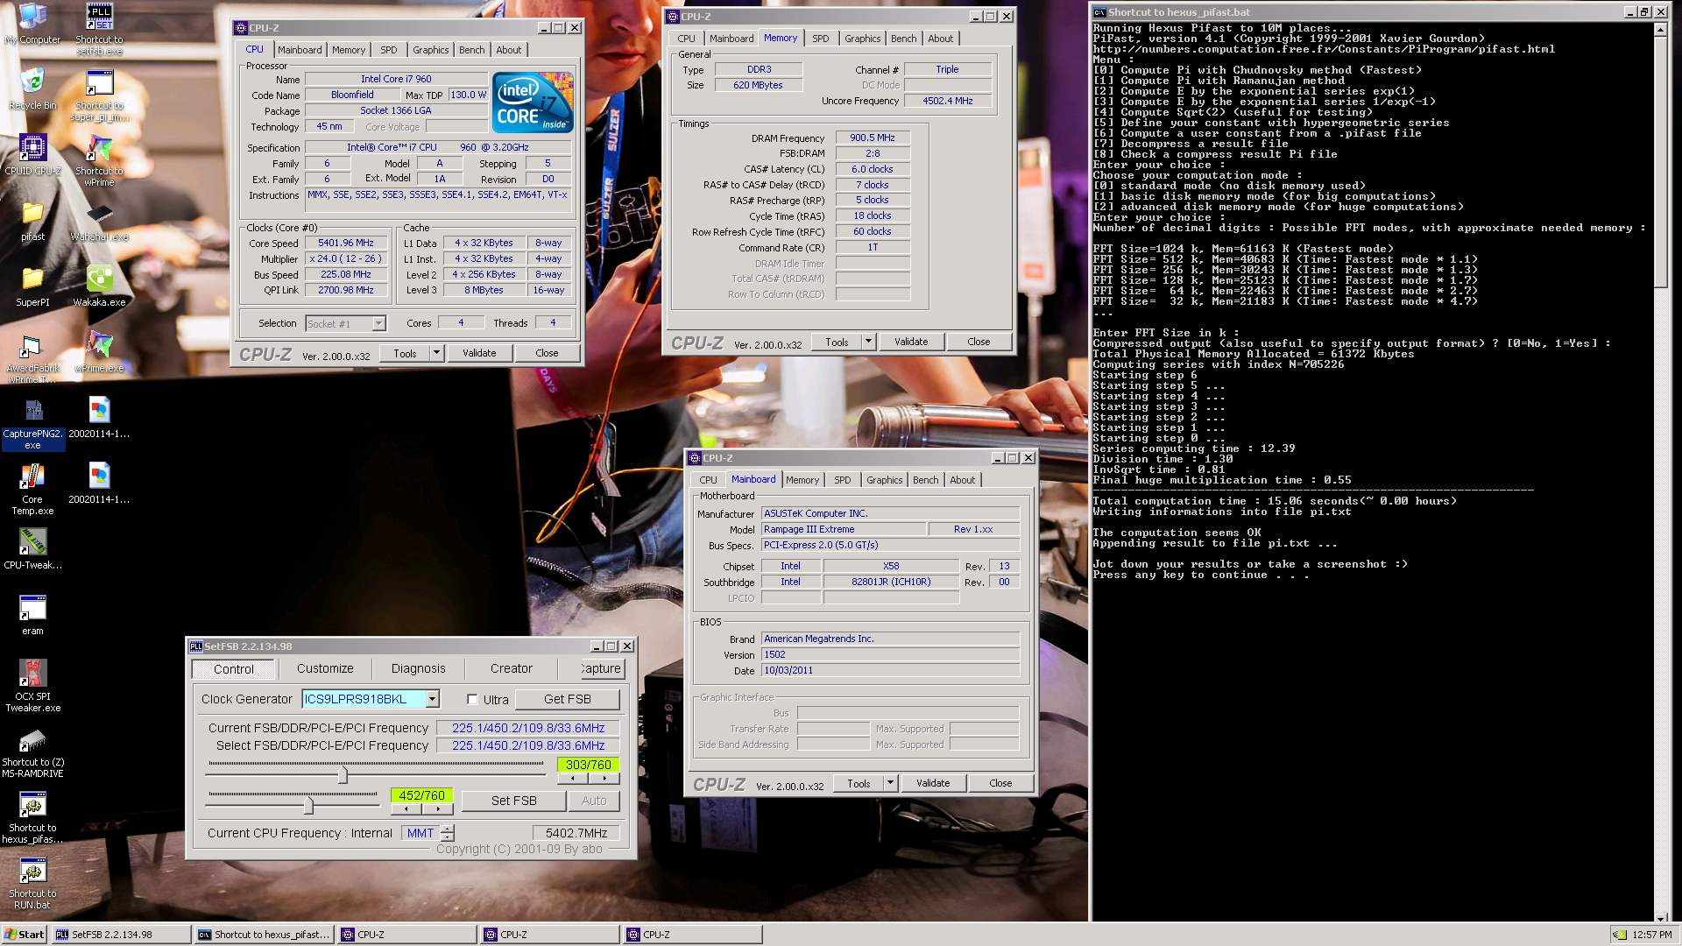Open Tools dropdown arrow in Memory window
1682x946 pixels.
tap(867, 342)
